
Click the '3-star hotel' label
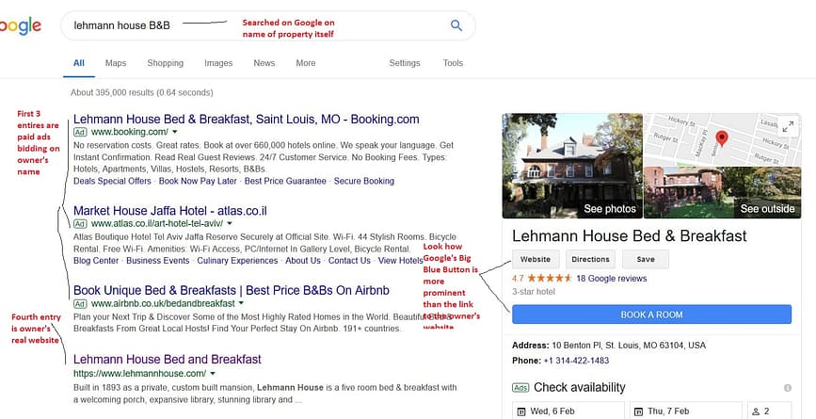[x=534, y=292]
